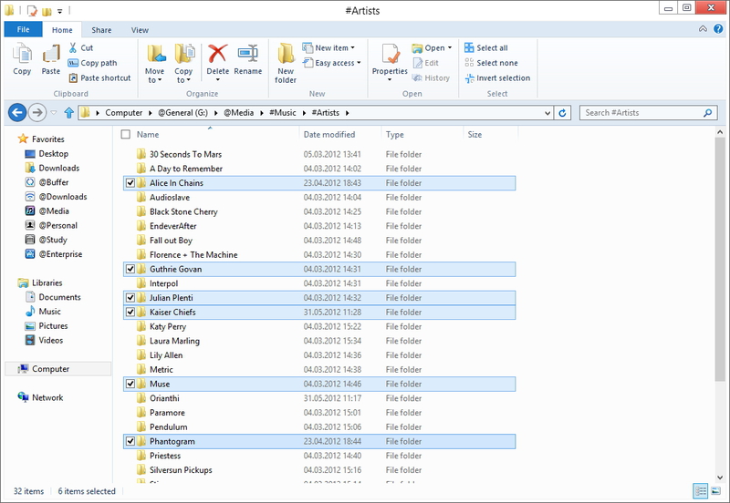Viewport: 730px width, 503px height.
Task: Click Select all in ribbon
Action: (486, 48)
